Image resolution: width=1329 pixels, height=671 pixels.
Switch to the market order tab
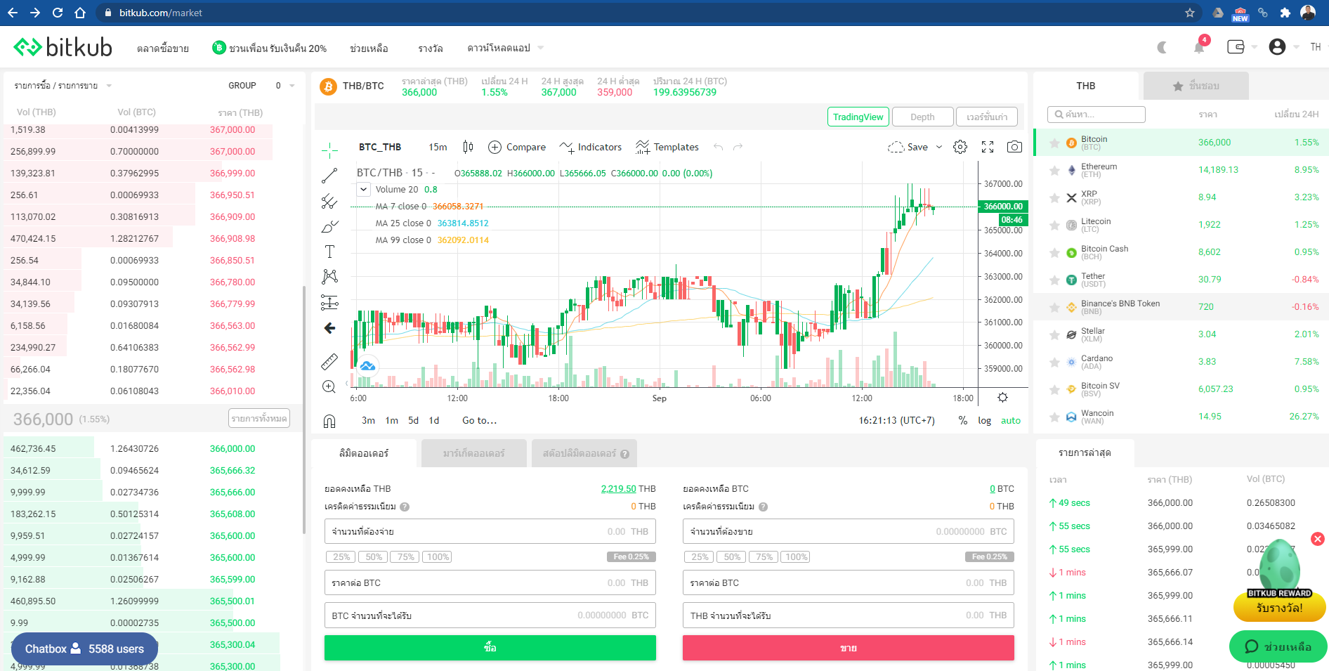pyautogui.click(x=473, y=453)
